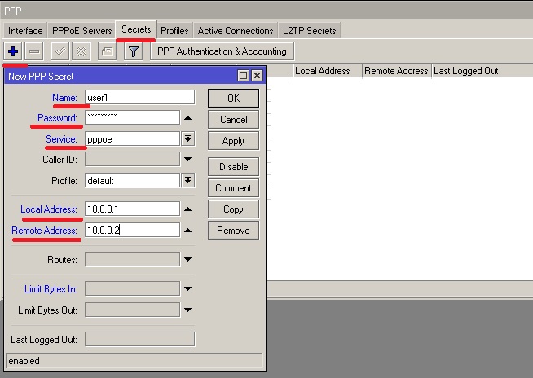This screenshot has height=378, width=533.
Task: Collapse the Remote Address field arrow
Action: pos(187,230)
